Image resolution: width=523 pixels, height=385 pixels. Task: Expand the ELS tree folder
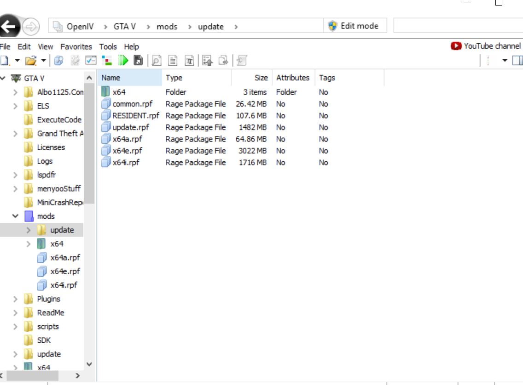click(15, 106)
